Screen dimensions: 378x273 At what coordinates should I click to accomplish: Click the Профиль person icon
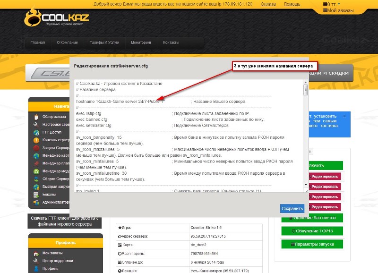[36, 269]
